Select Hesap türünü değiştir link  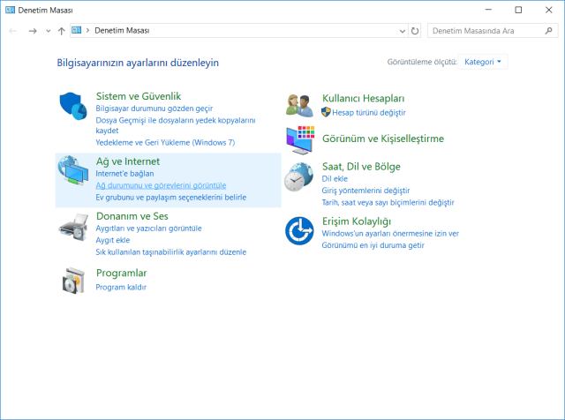(368, 113)
